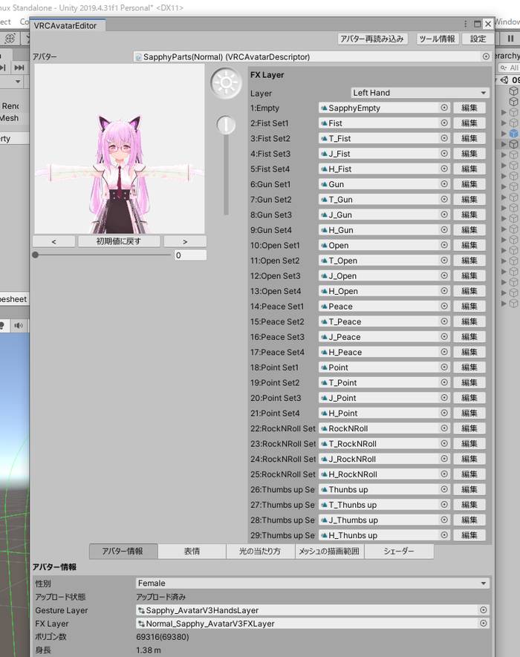Open the gender dropdown showing Female
The width and height of the screenshot is (520, 657).
(313, 584)
